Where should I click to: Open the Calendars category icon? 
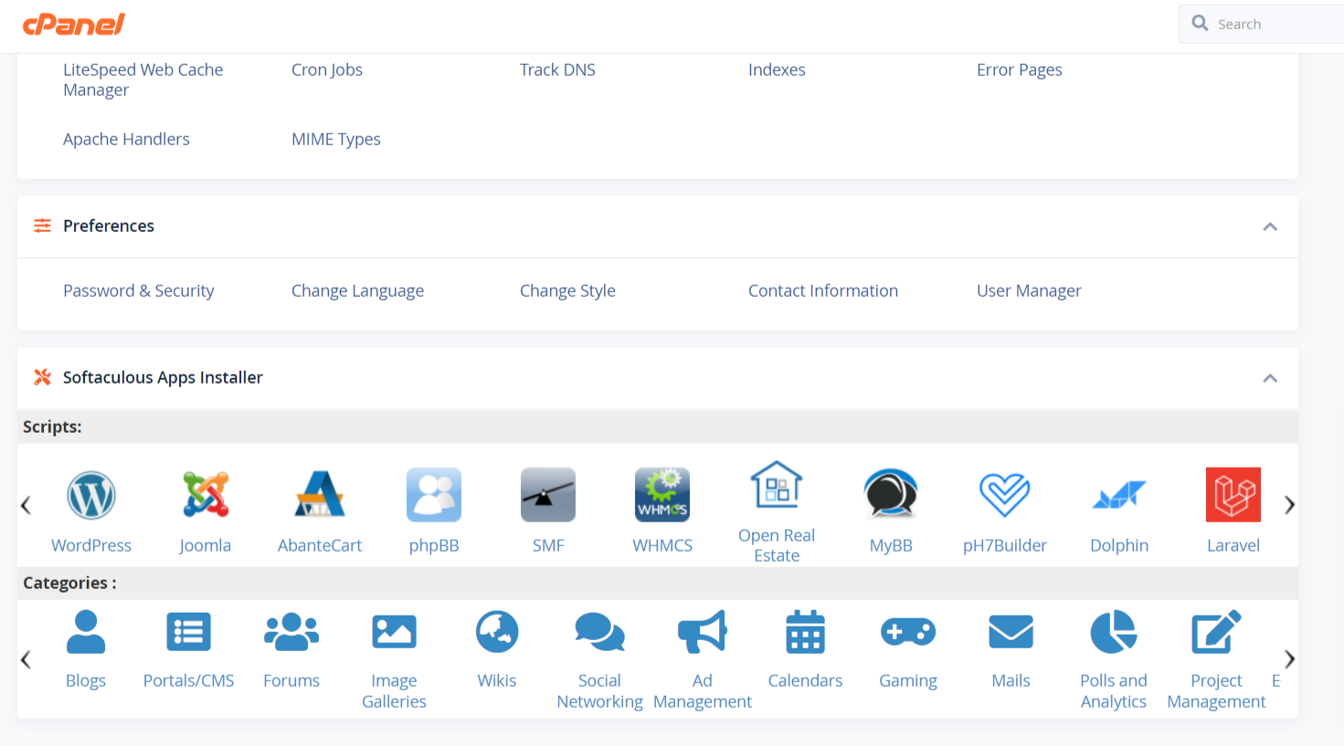point(806,632)
